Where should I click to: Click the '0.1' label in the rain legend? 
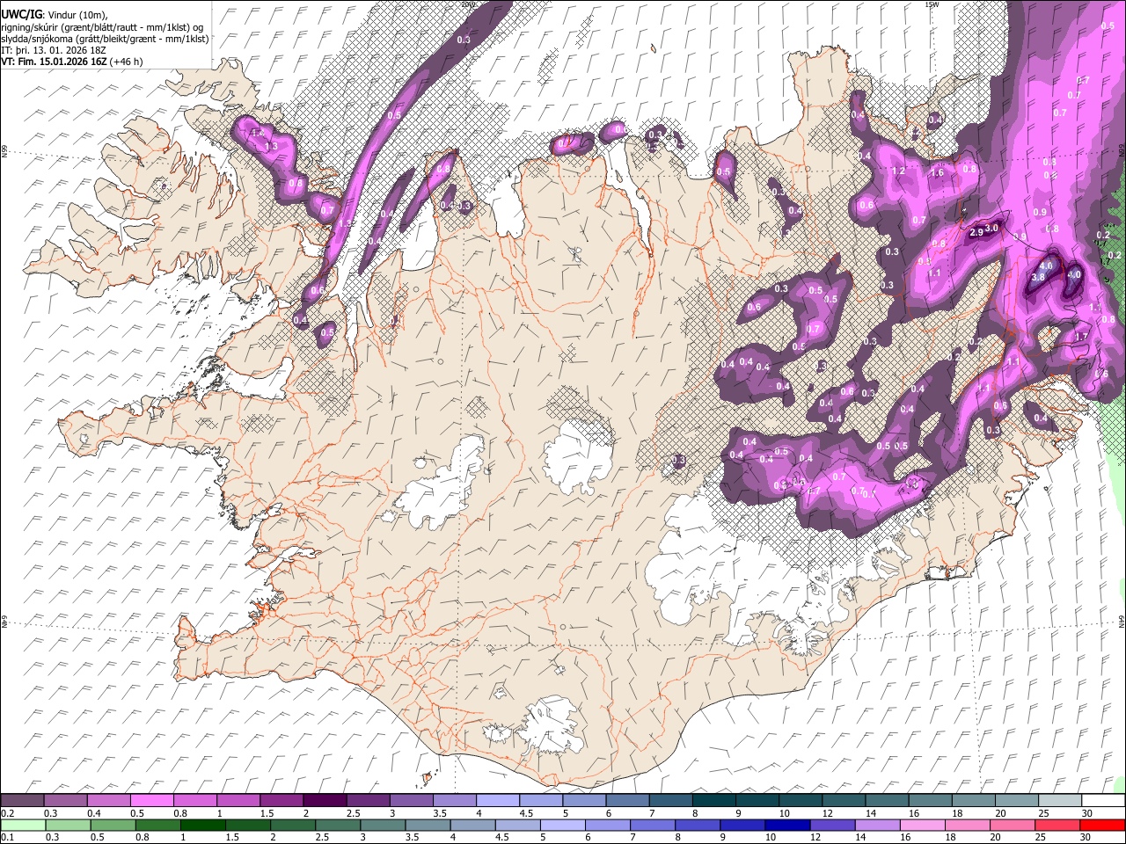[x=7, y=838]
